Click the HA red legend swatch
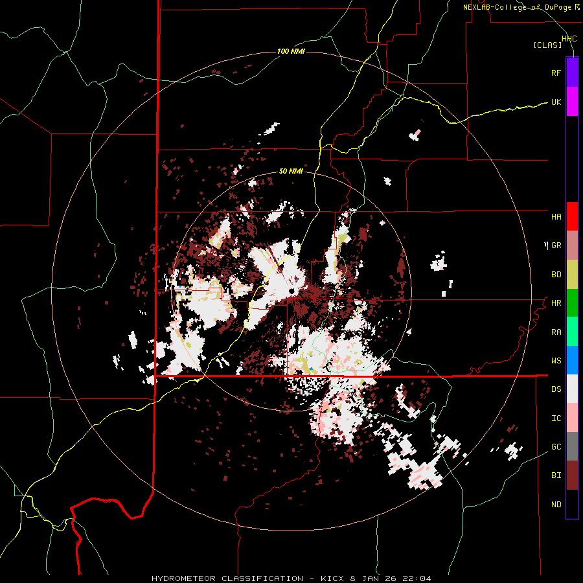 click(572, 216)
